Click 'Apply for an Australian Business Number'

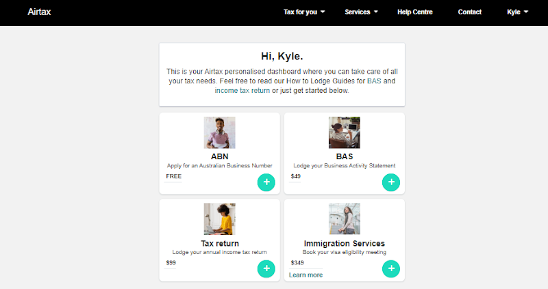click(219, 165)
